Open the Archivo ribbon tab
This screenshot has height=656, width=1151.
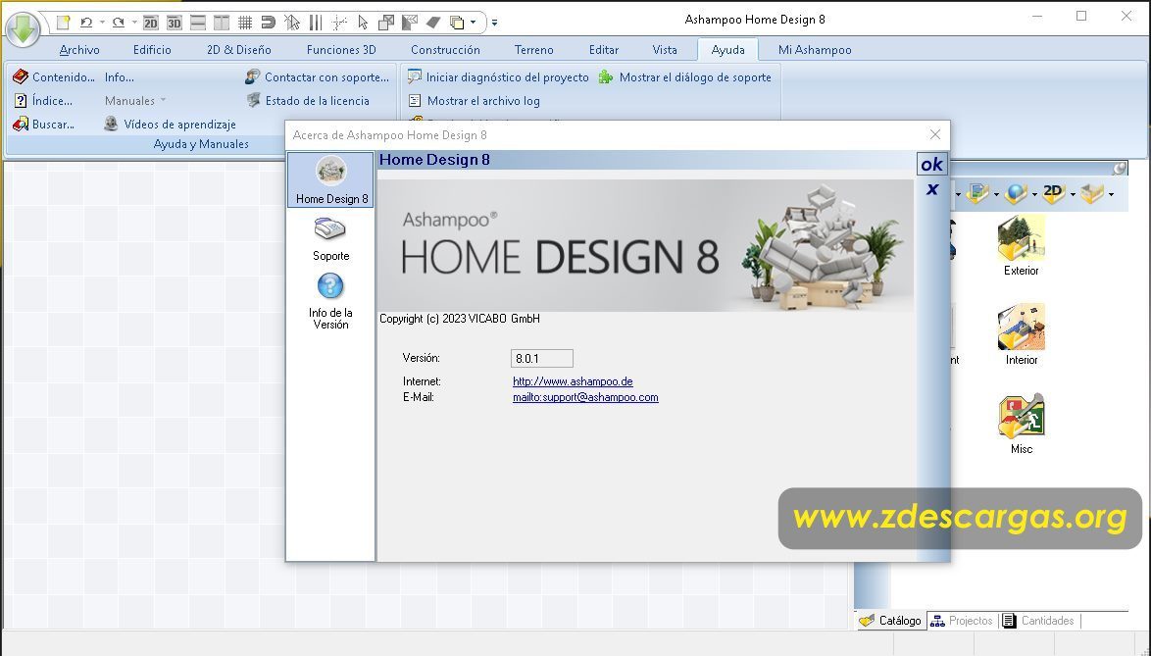(x=79, y=50)
